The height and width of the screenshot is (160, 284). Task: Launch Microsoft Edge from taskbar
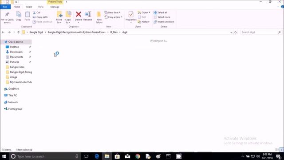pyautogui.click(x=97, y=156)
